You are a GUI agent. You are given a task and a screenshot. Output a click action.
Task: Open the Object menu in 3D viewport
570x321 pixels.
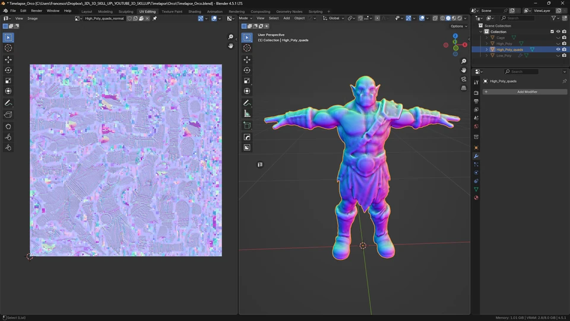click(299, 18)
